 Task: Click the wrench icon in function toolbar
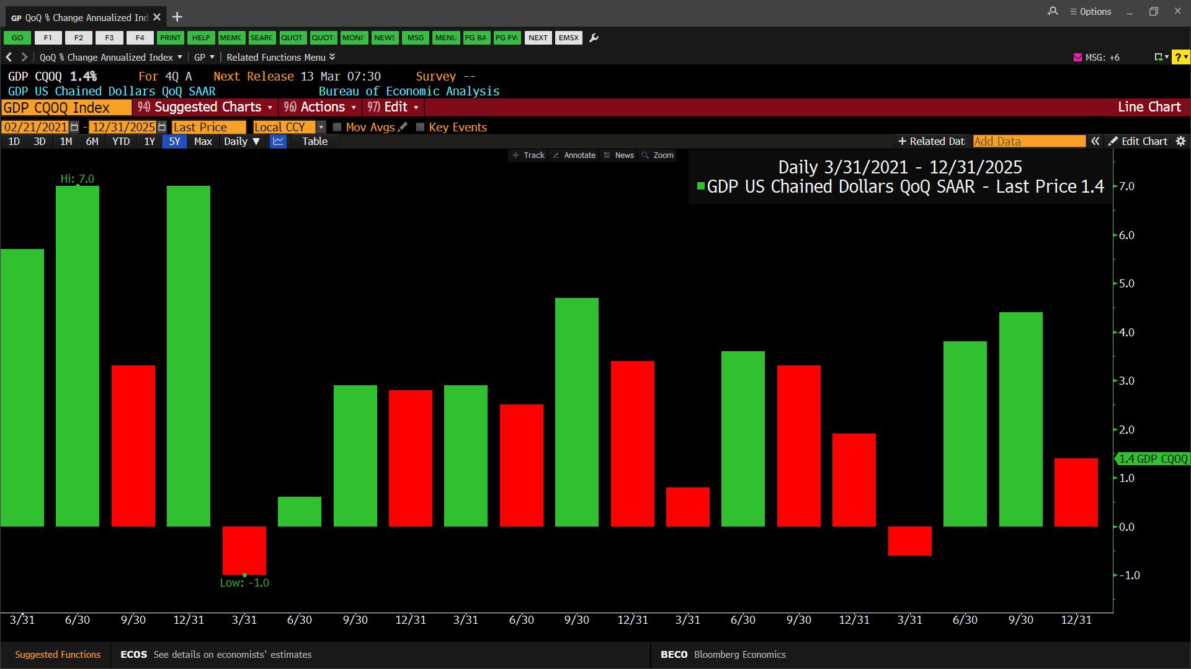pos(594,38)
